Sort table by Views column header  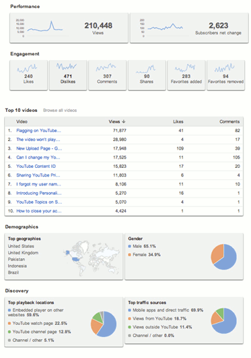(117, 121)
